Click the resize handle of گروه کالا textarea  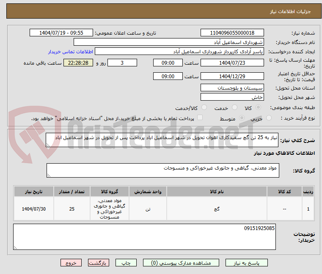click(49, 175)
